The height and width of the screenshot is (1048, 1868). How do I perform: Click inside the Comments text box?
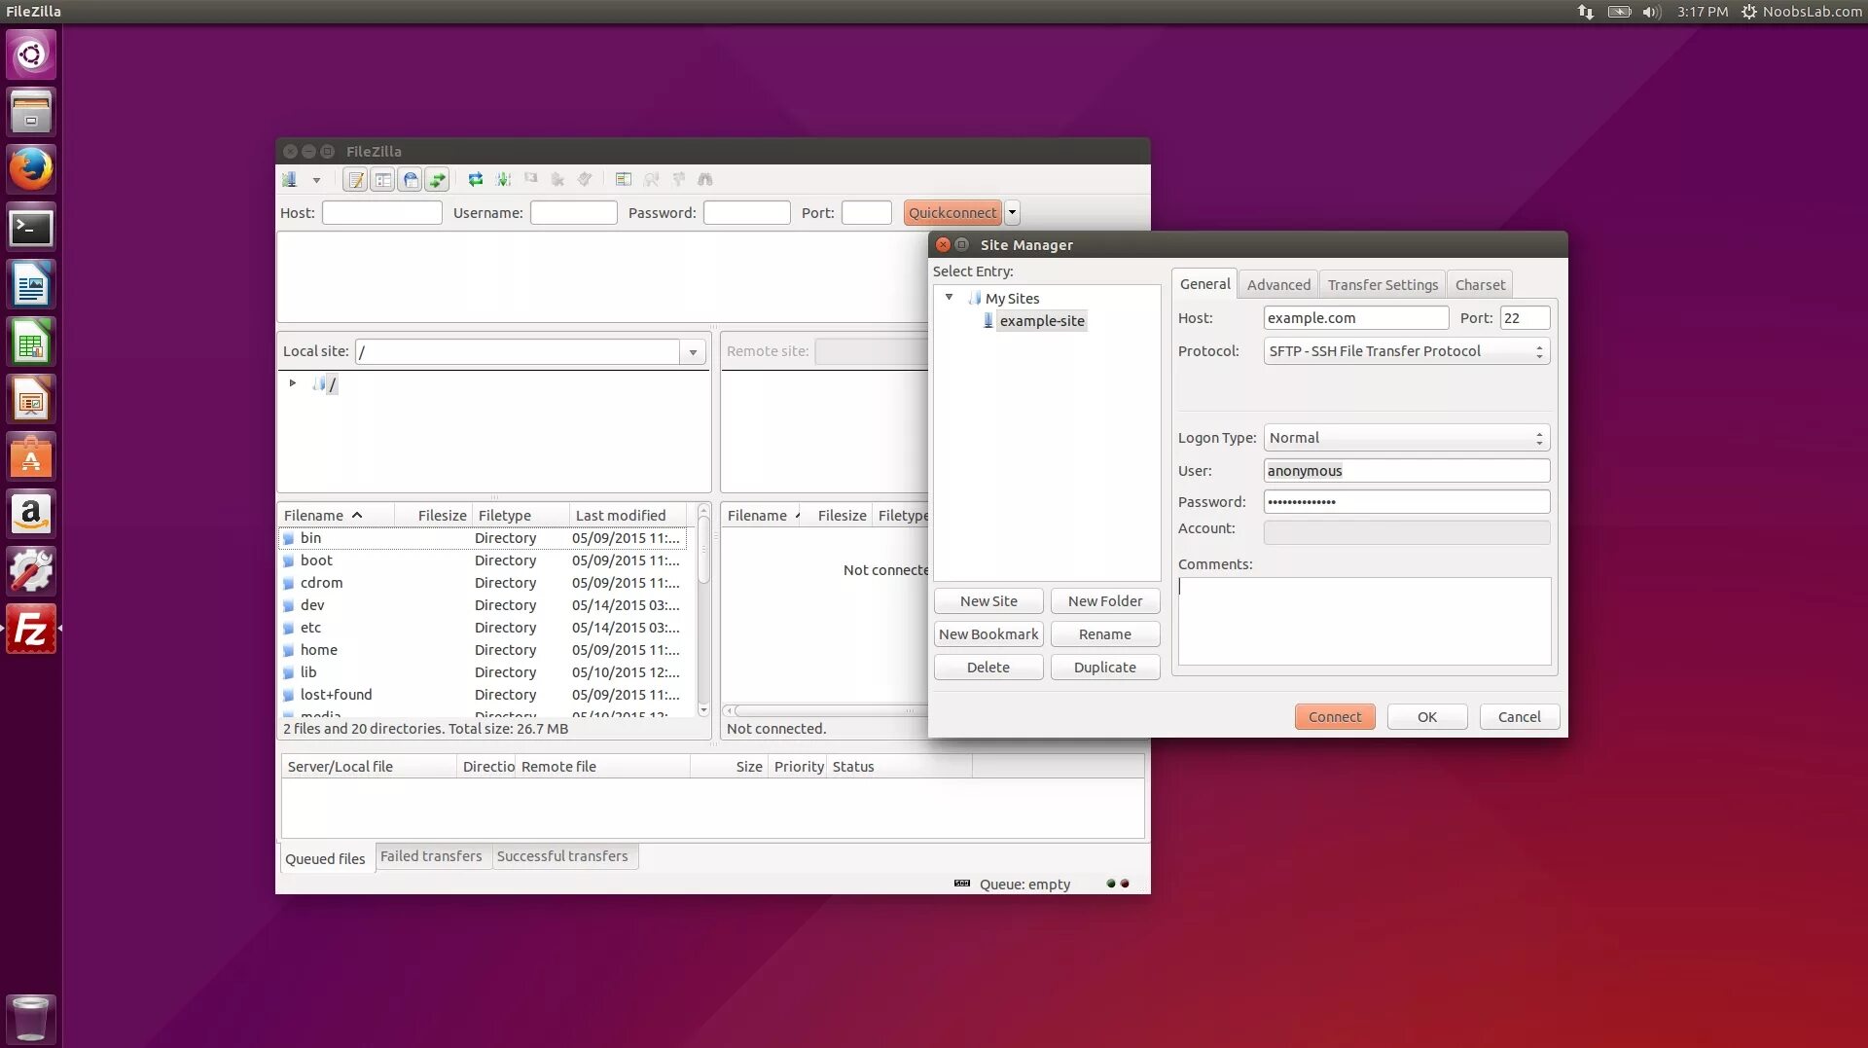pos(1362,621)
